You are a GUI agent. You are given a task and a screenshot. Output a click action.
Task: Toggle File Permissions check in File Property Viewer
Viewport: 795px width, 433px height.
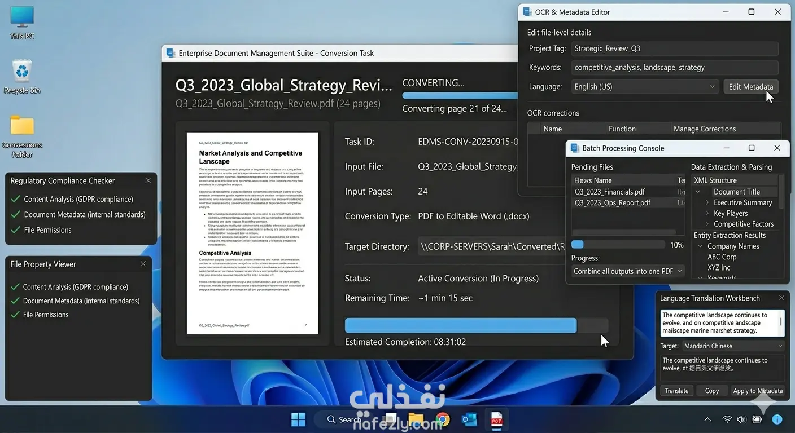click(x=15, y=315)
